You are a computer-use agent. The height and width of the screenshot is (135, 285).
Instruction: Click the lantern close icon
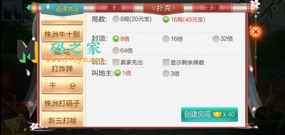pyautogui.click(x=255, y=32)
